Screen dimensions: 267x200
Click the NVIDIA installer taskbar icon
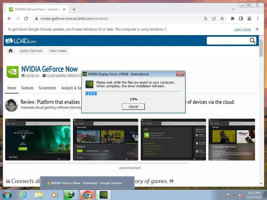point(104,195)
